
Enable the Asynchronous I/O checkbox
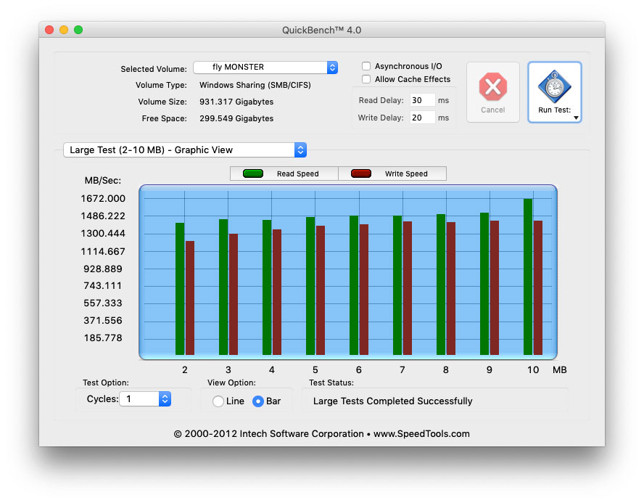point(367,66)
